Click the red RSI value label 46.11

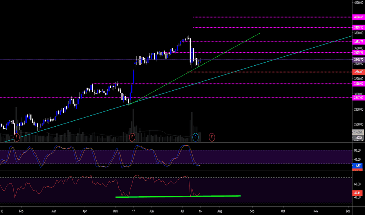pyautogui.click(x=357, y=193)
